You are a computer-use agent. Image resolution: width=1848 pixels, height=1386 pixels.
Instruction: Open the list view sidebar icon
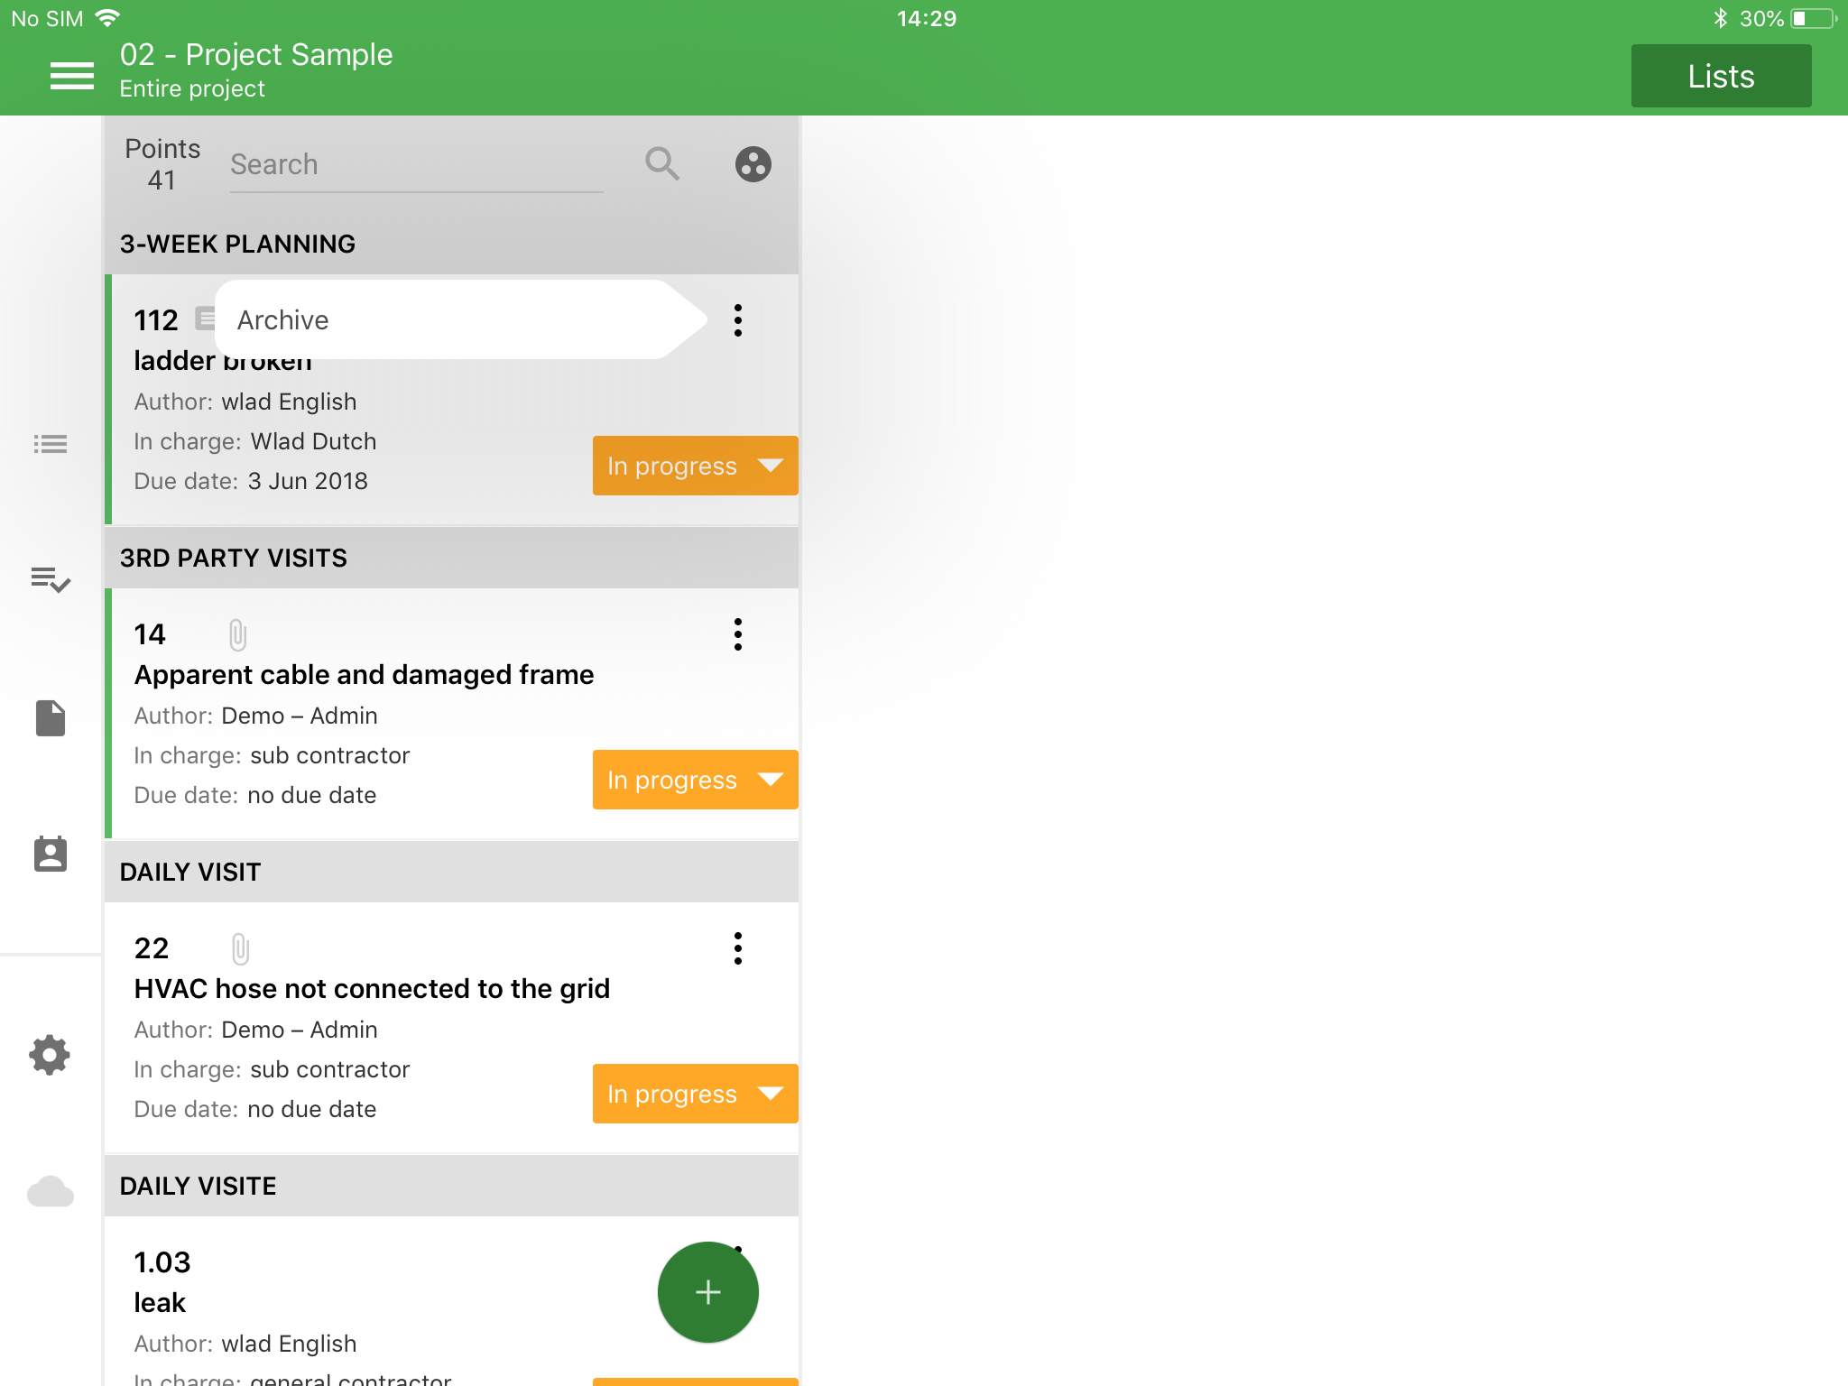(51, 444)
